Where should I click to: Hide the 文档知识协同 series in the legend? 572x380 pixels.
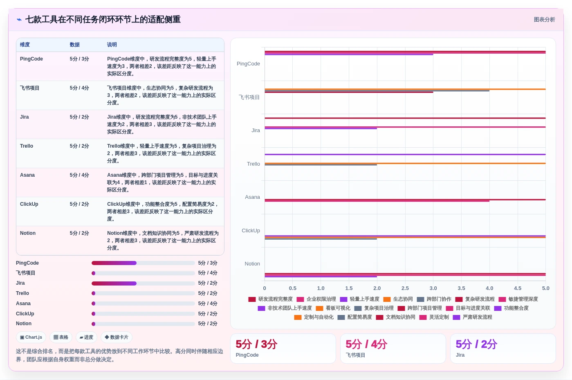pyautogui.click(x=395, y=317)
